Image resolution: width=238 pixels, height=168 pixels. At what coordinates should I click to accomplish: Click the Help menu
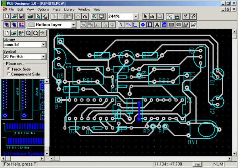(97, 9)
